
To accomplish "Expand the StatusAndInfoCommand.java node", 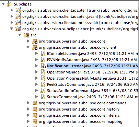I will (36, 91).
